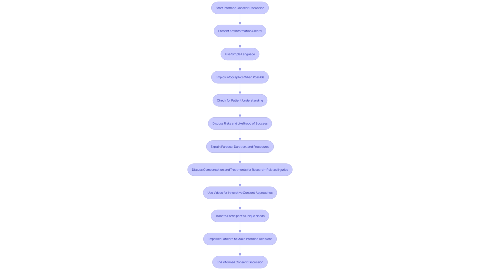Expand the Explain Purpose Duration Procedures node

coord(240,146)
